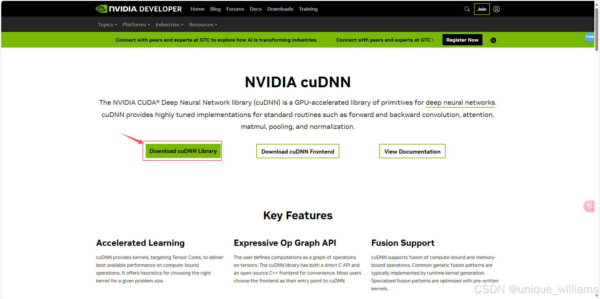
Task: Click Download cuDNN Library button
Action: [x=183, y=151]
